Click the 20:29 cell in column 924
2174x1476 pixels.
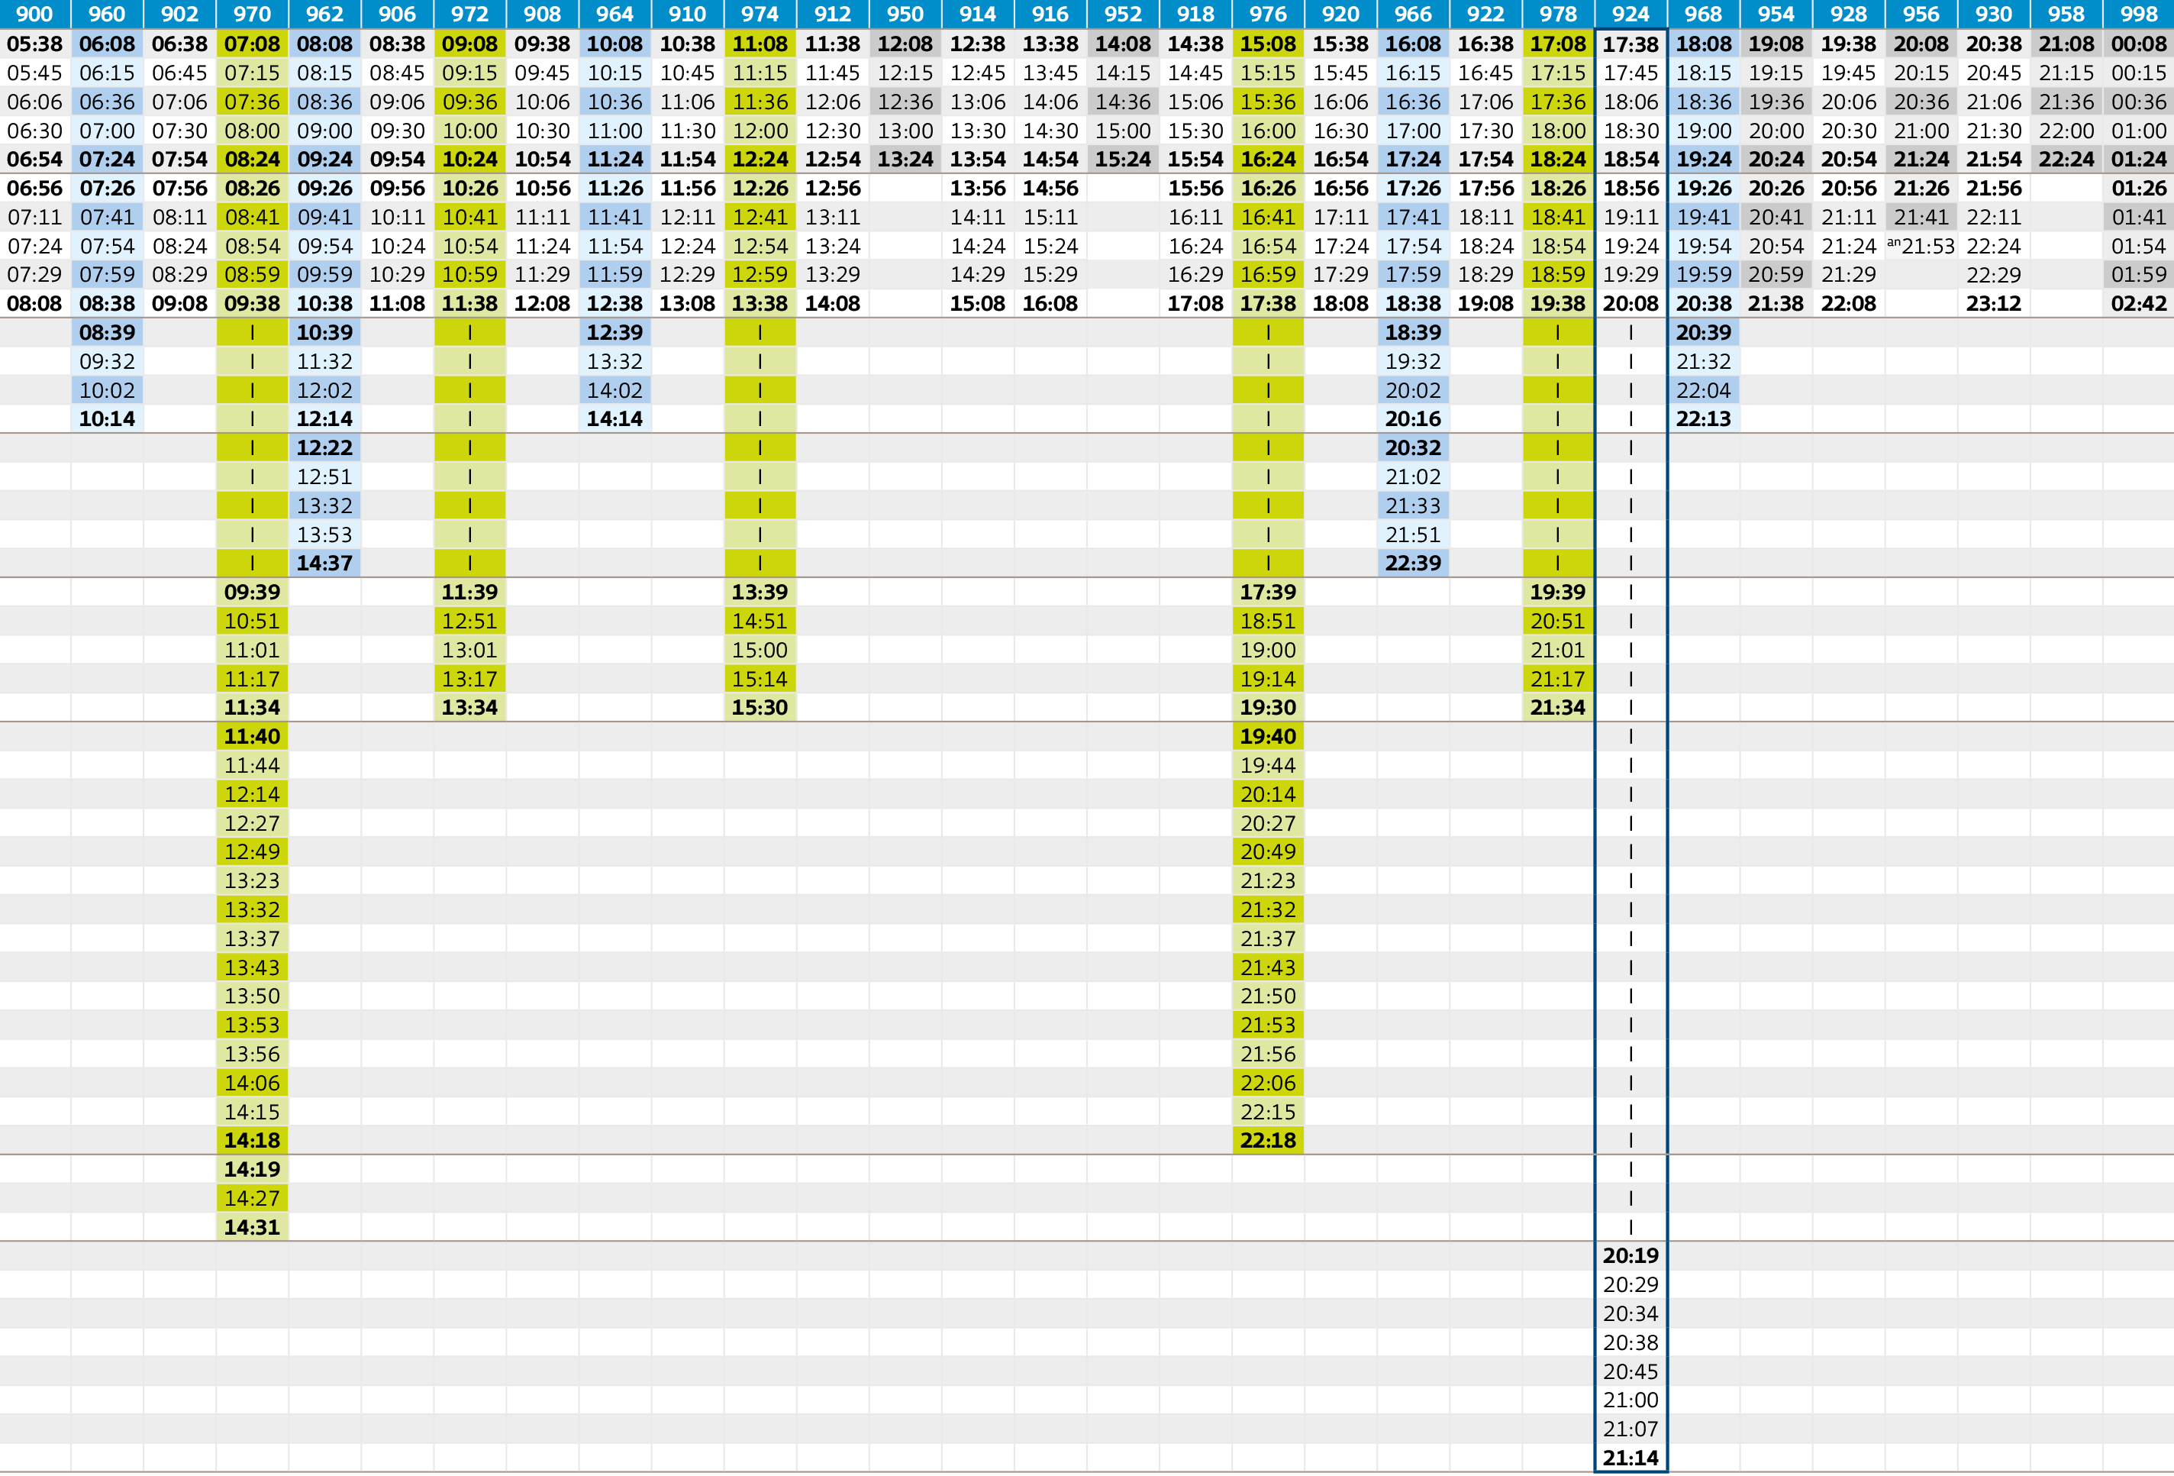coord(1631,1285)
